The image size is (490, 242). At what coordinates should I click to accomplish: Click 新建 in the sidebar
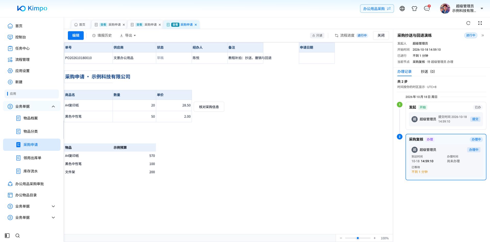(32, 82)
